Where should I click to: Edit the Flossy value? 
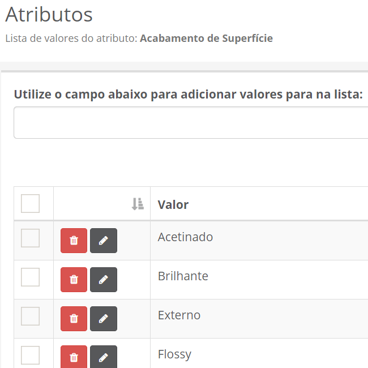point(103,357)
